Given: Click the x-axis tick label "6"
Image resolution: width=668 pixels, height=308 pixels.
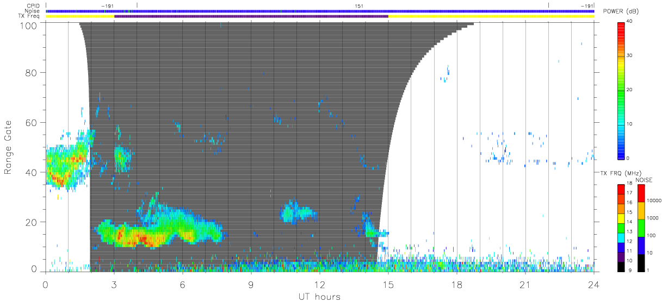Looking at the screenshot, I should [x=183, y=284].
